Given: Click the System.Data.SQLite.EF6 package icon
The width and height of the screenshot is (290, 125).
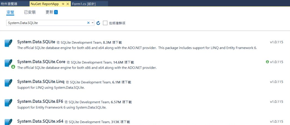Looking at the screenshot, I should [x=8, y=103].
